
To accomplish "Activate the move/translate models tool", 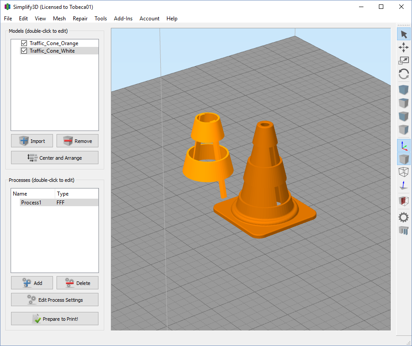I will 404,48.
